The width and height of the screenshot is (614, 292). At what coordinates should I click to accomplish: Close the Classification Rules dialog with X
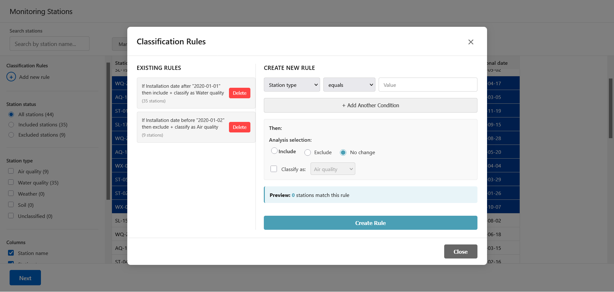tap(471, 42)
